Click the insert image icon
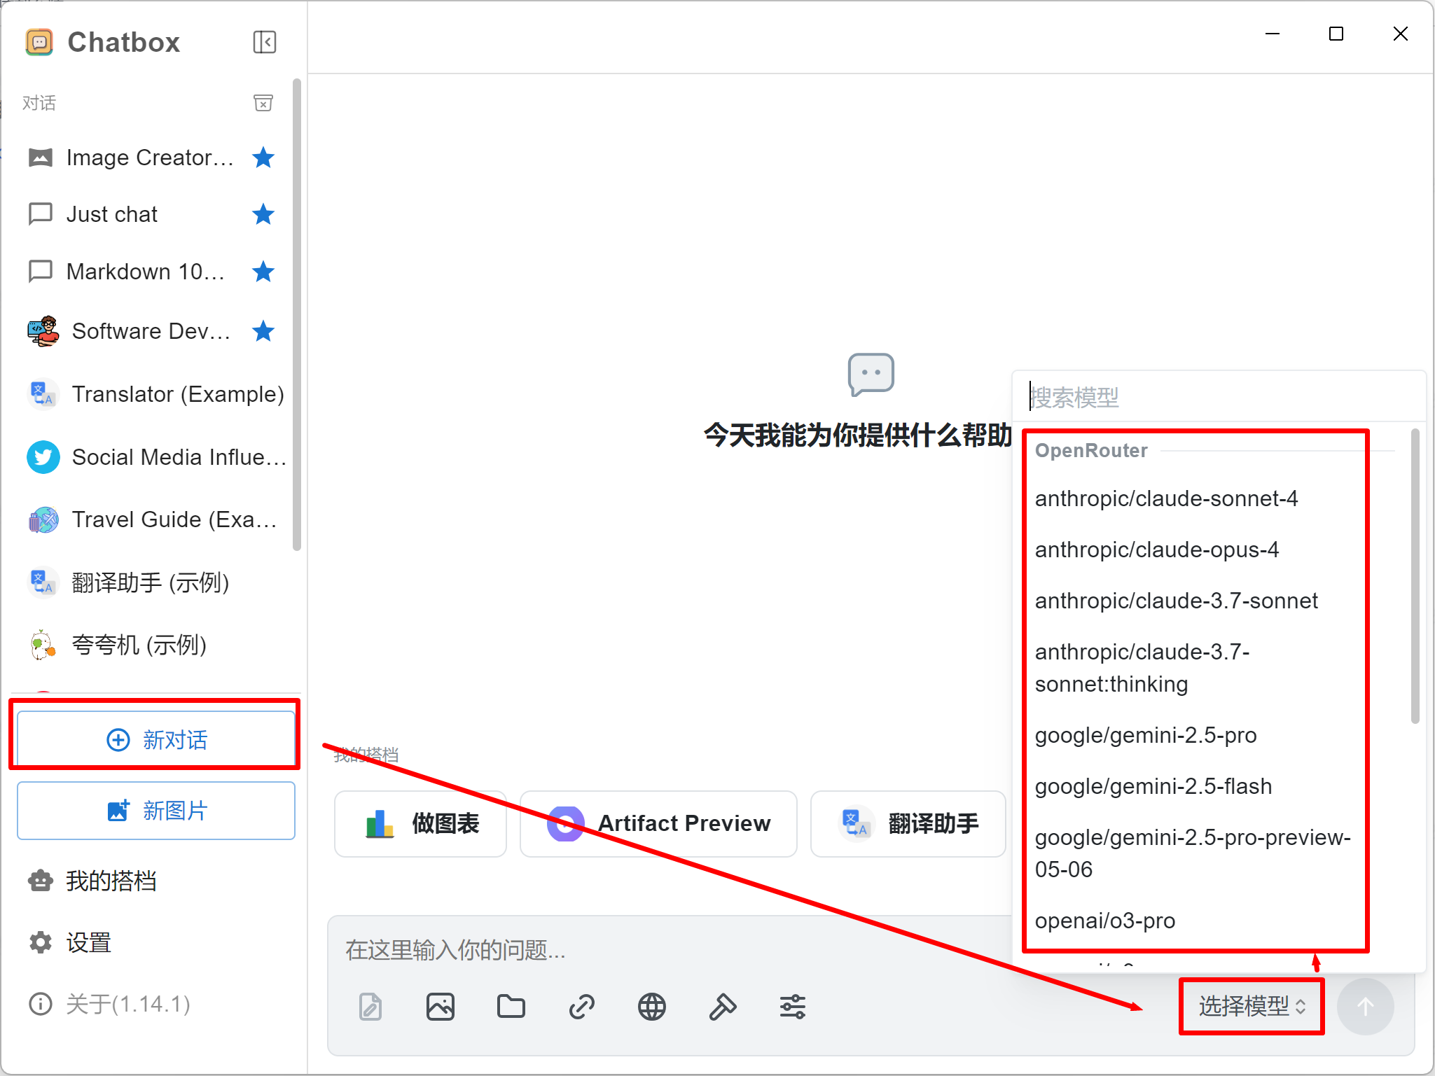Image resolution: width=1435 pixels, height=1076 pixels. pyautogui.click(x=441, y=1007)
